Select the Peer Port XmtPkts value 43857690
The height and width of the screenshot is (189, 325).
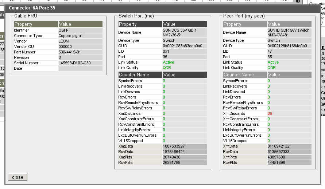coord(276,157)
